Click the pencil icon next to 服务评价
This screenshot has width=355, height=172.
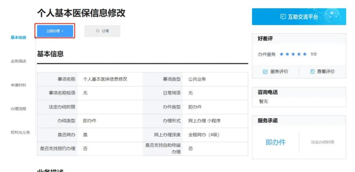coord(265,72)
